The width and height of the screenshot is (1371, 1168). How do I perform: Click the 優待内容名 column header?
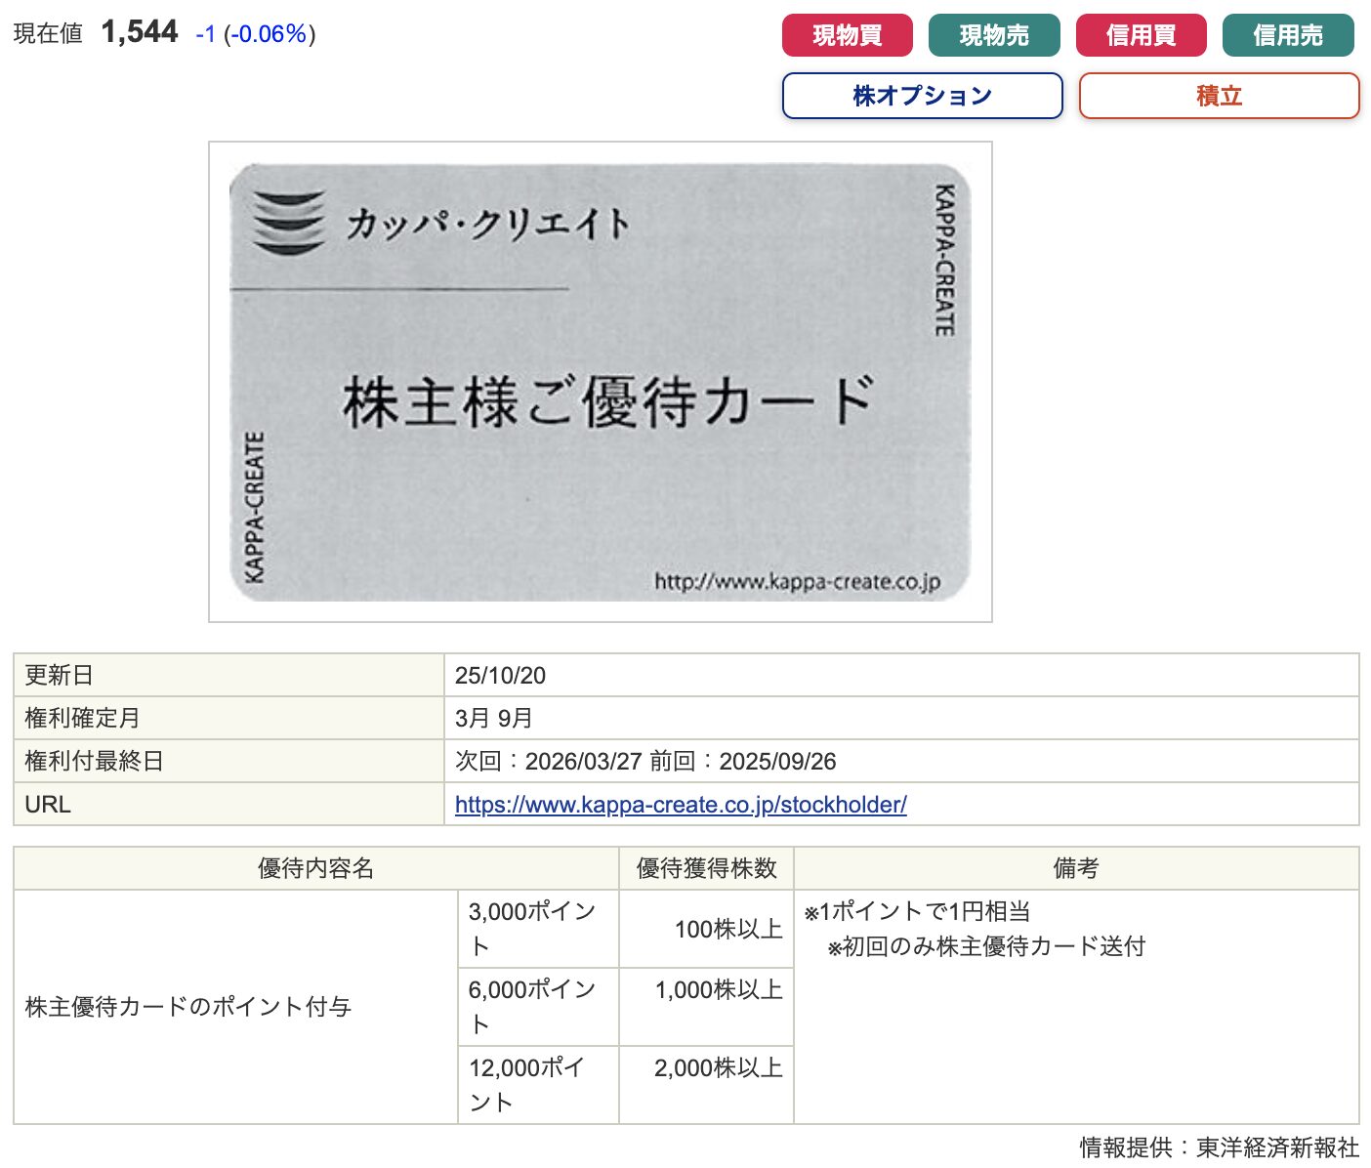(x=315, y=868)
